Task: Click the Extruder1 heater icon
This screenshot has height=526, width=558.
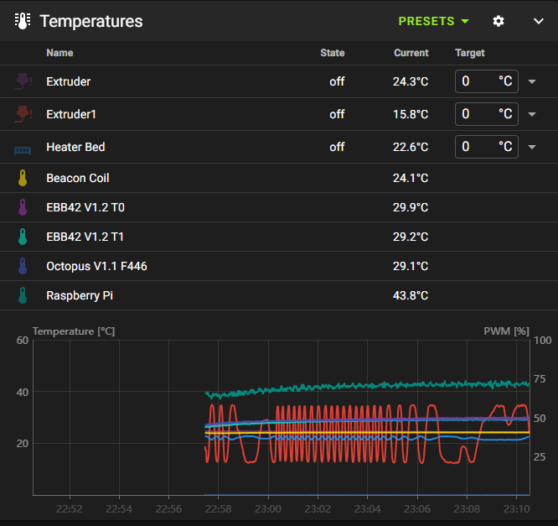Action: click(x=23, y=114)
